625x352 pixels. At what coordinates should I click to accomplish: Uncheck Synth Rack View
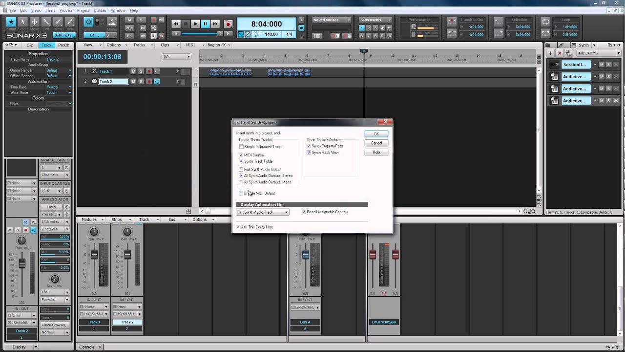pos(309,153)
